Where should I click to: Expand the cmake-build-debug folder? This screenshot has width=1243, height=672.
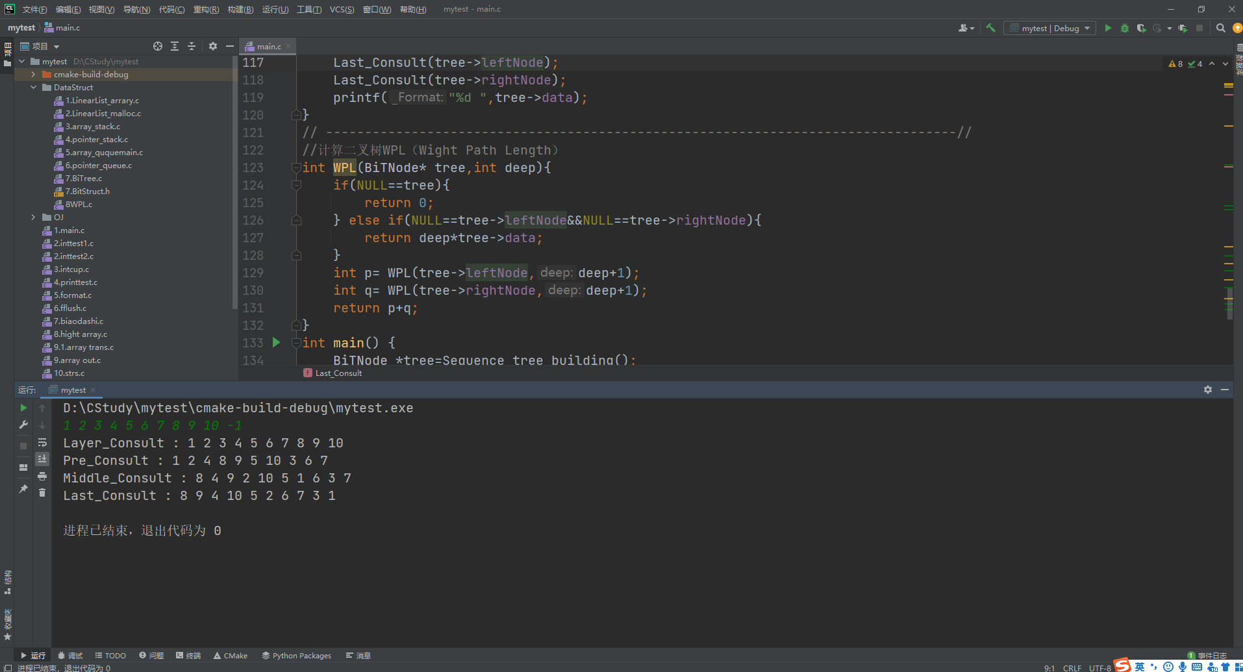tap(33, 74)
